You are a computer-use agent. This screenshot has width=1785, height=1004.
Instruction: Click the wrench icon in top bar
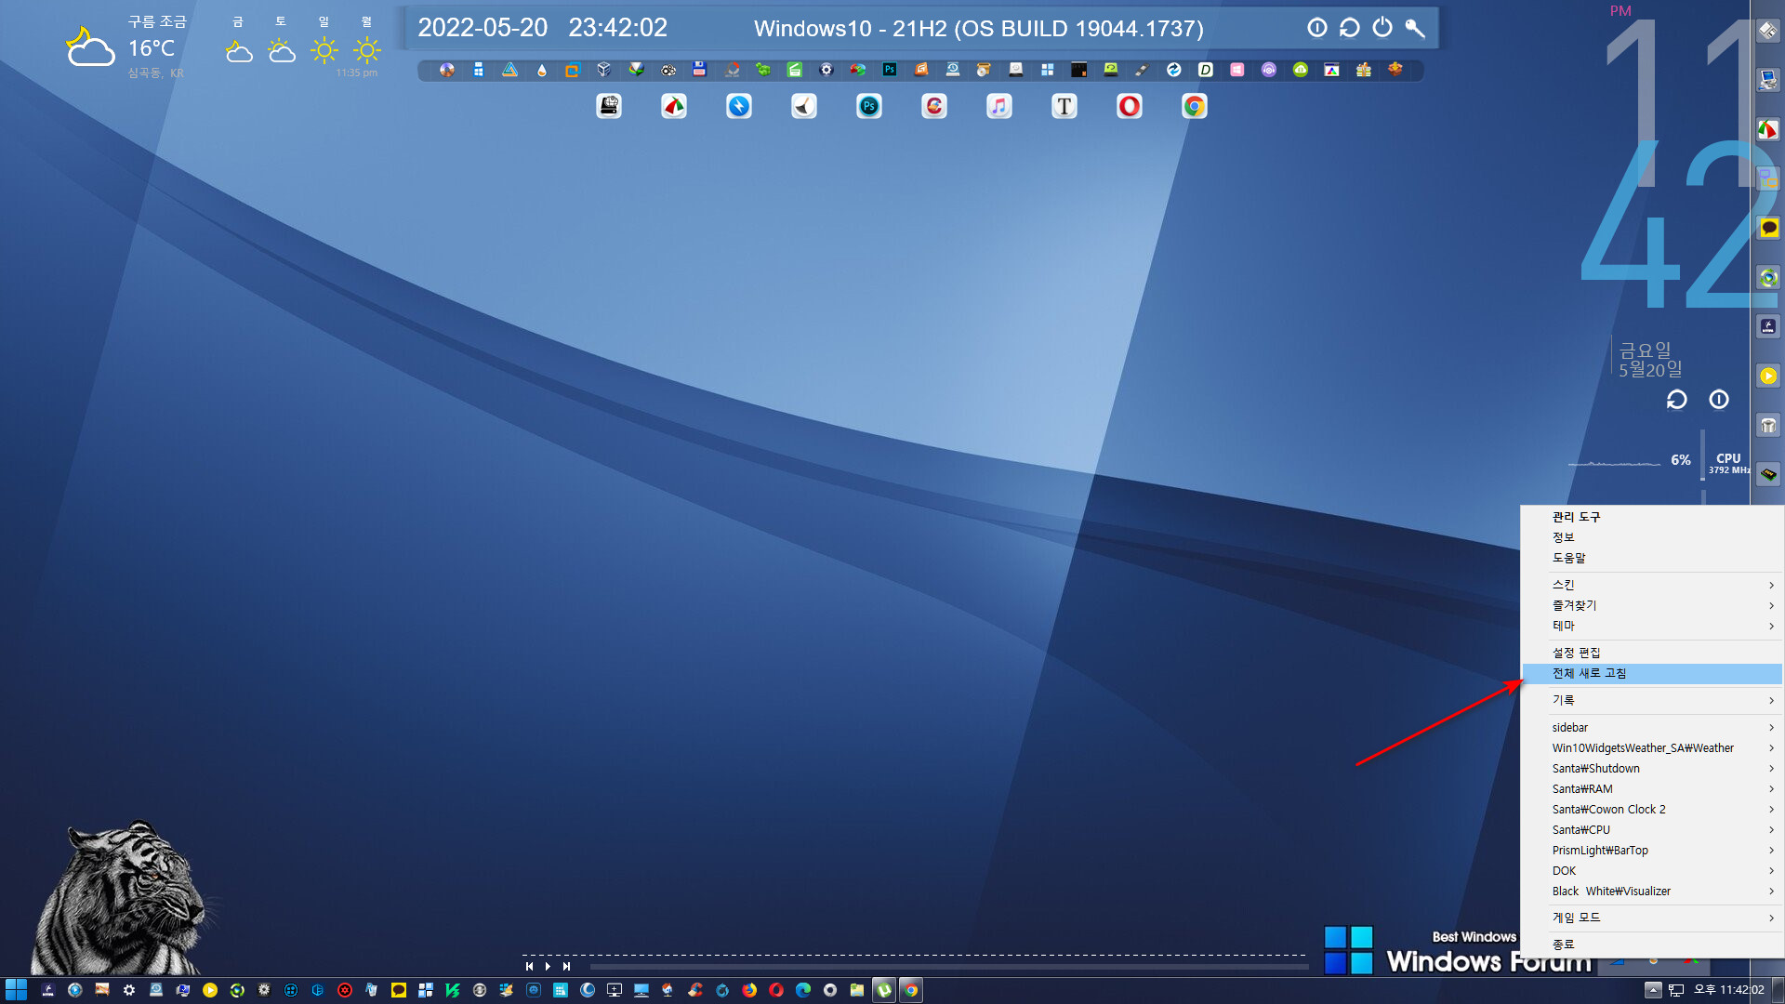pos(1415,28)
